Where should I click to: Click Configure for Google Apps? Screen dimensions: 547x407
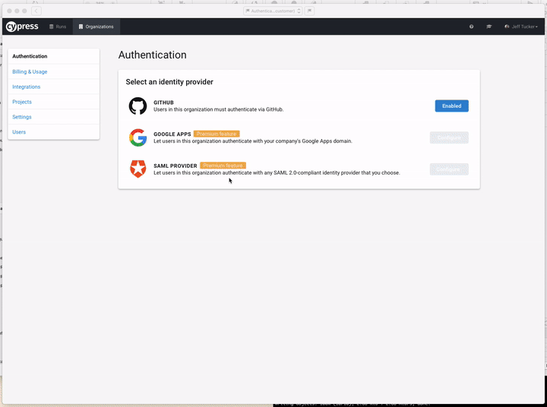click(x=448, y=137)
